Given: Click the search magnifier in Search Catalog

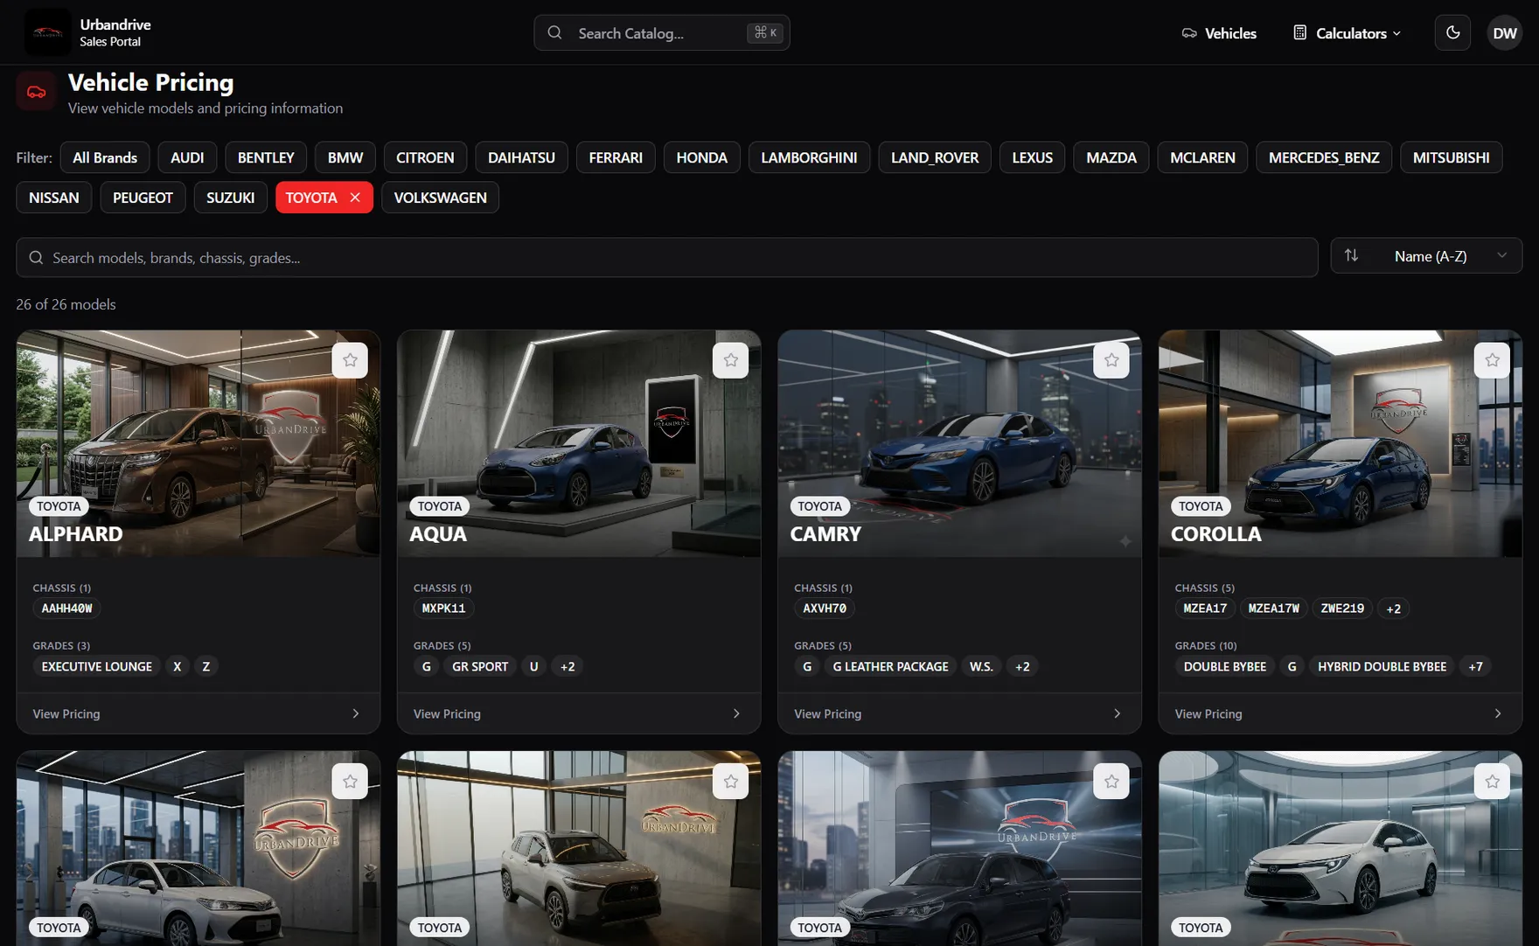Looking at the screenshot, I should click(554, 32).
